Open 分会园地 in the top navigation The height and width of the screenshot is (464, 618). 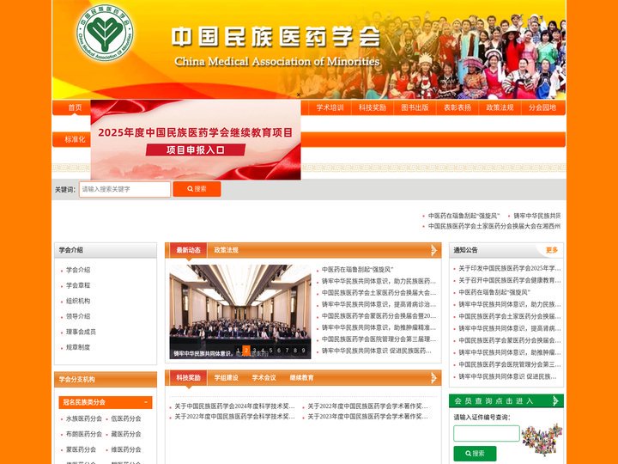pyautogui.click(x=542, y=107)
